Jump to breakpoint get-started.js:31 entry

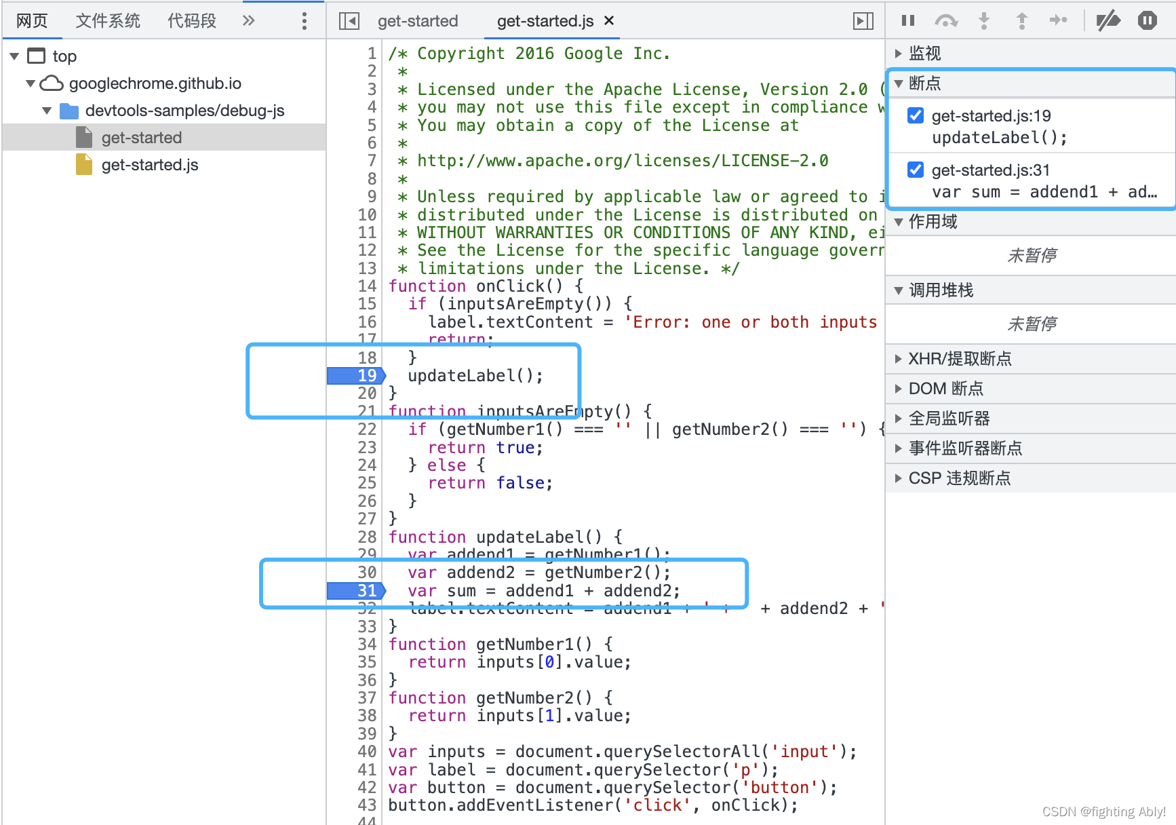992,170
